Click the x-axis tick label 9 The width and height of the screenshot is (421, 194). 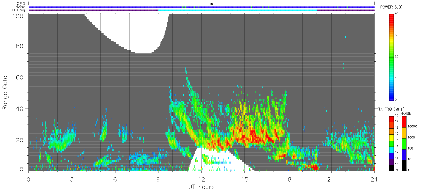click(158, 179)
